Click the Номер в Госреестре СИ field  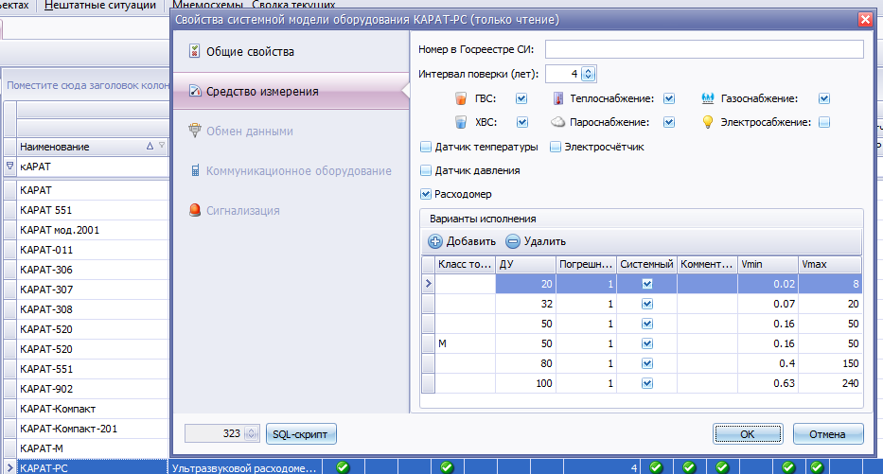pos(704,49)
